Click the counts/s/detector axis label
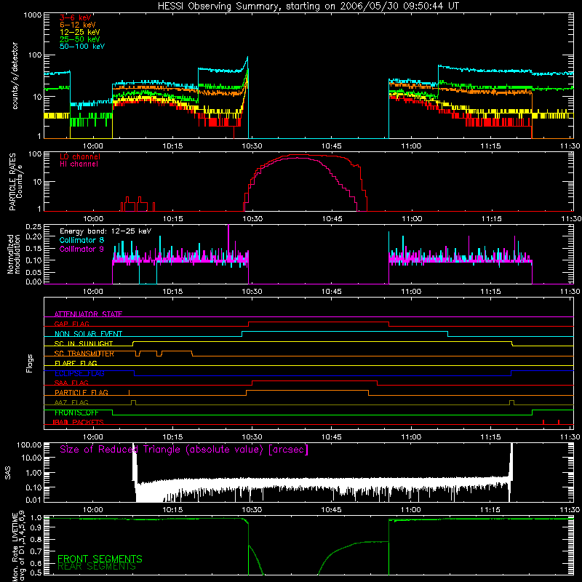This screenshot has height=582, width=582. click(15, 76)
